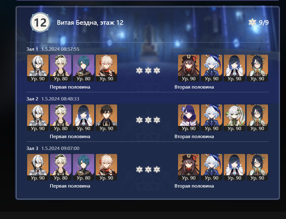The image size is (286, 219).
Task: Click Первая половина label under Зал 3
Action: click(70, 186)
